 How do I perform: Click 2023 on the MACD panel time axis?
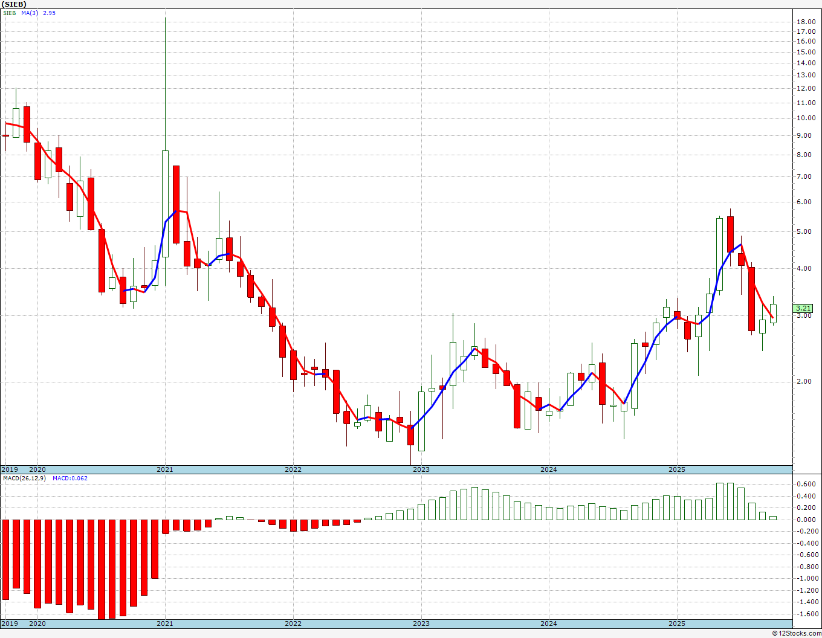point(421,623)
